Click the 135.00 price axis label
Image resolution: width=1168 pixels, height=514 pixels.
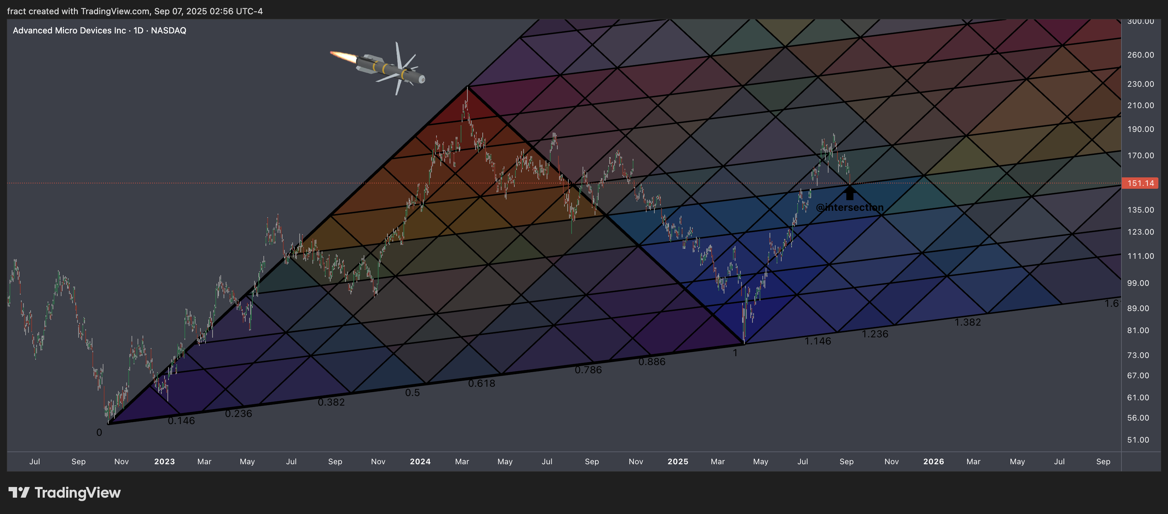(x=1141, y=210)
